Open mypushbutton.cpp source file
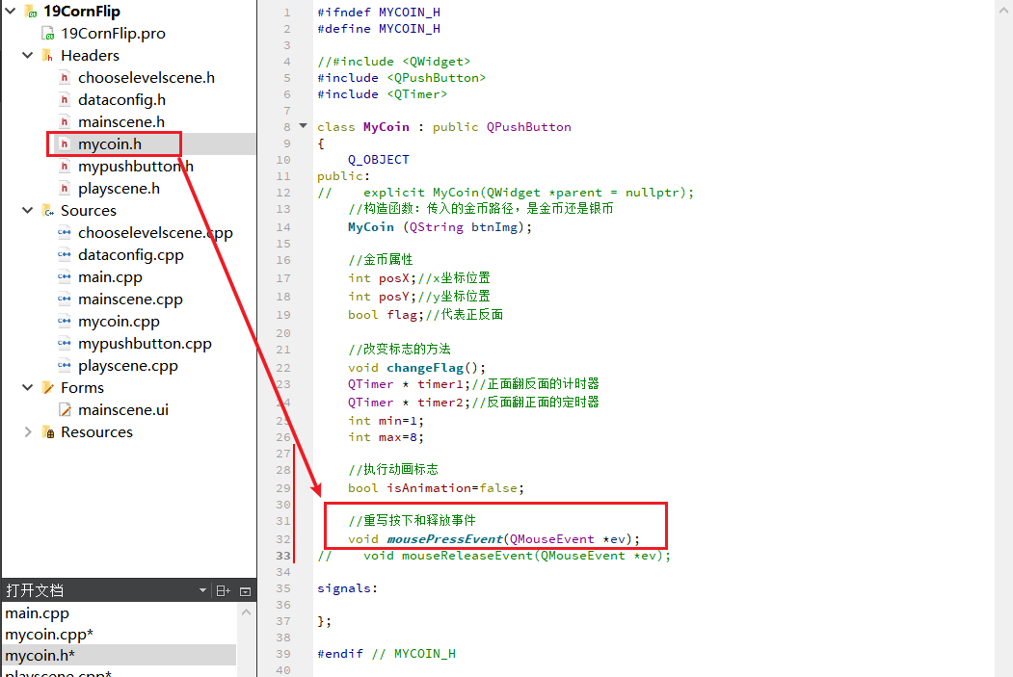This screenshot has width=1013, height=677. click(145, 344)
